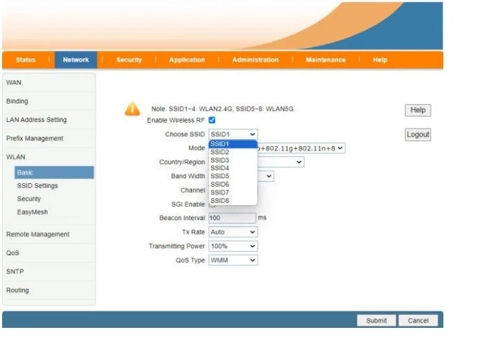Uncheck the Enable Wireless RF checkbox
The image size is (493, 352).
[x=212, y=120]
